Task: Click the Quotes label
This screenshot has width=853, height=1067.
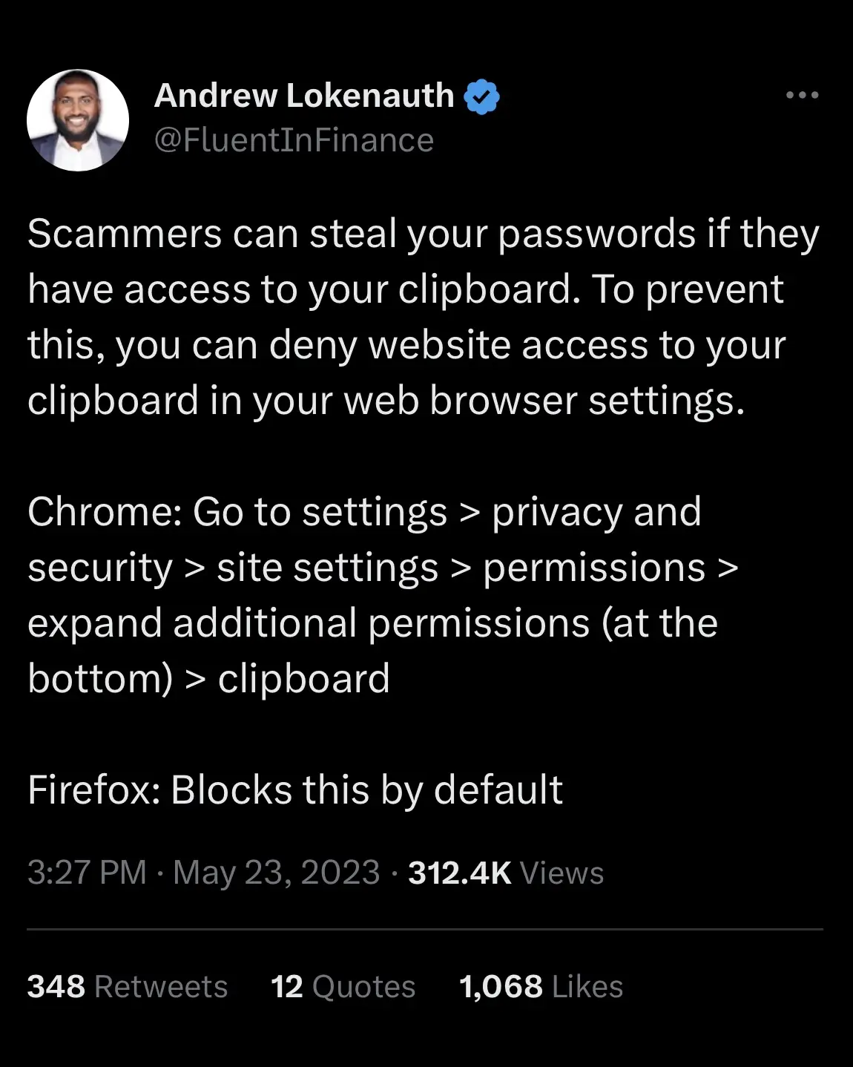Action: [x=363, y=987]
